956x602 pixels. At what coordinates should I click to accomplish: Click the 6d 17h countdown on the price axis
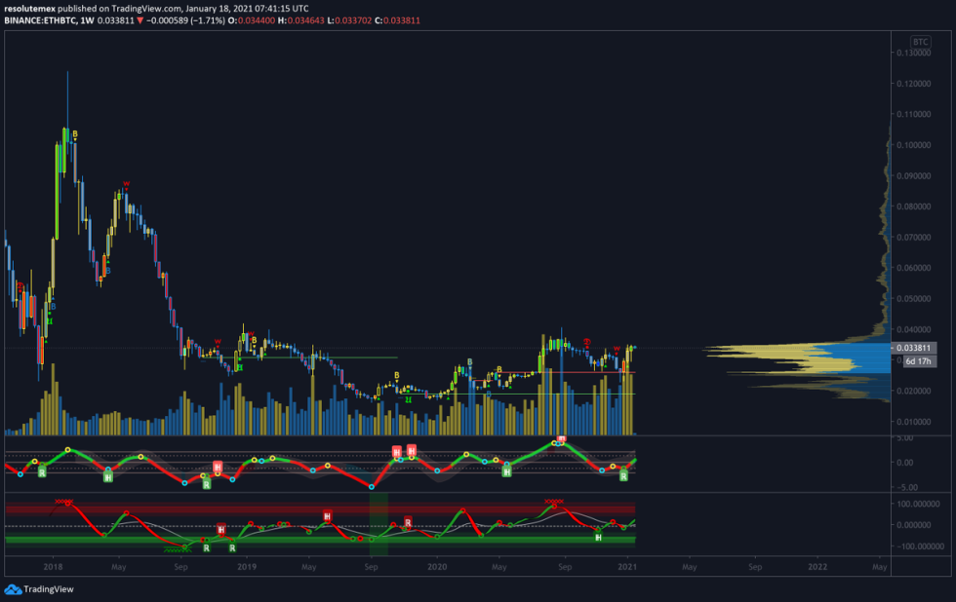coord(918,361)
